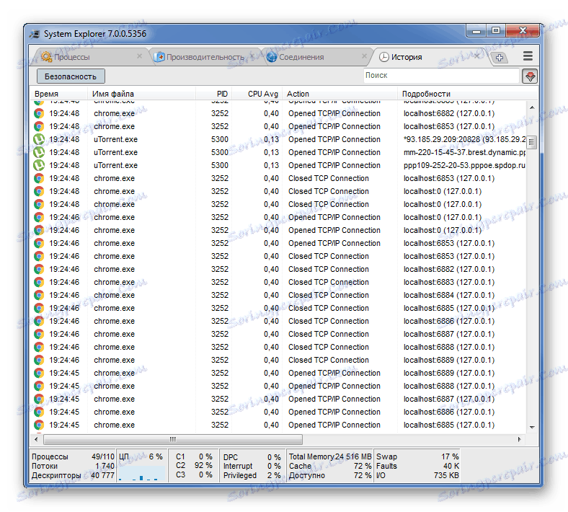568x512 pixels.
Task: Click Chrome icon of Closed localhost:6887 row
Action: (x=39, y=334)
